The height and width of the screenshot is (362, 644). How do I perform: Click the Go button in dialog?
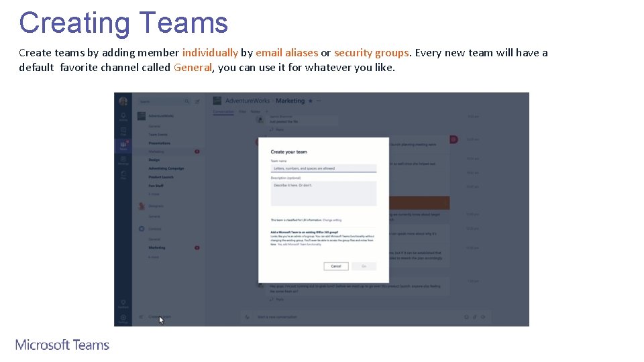[x=364, y=266]
